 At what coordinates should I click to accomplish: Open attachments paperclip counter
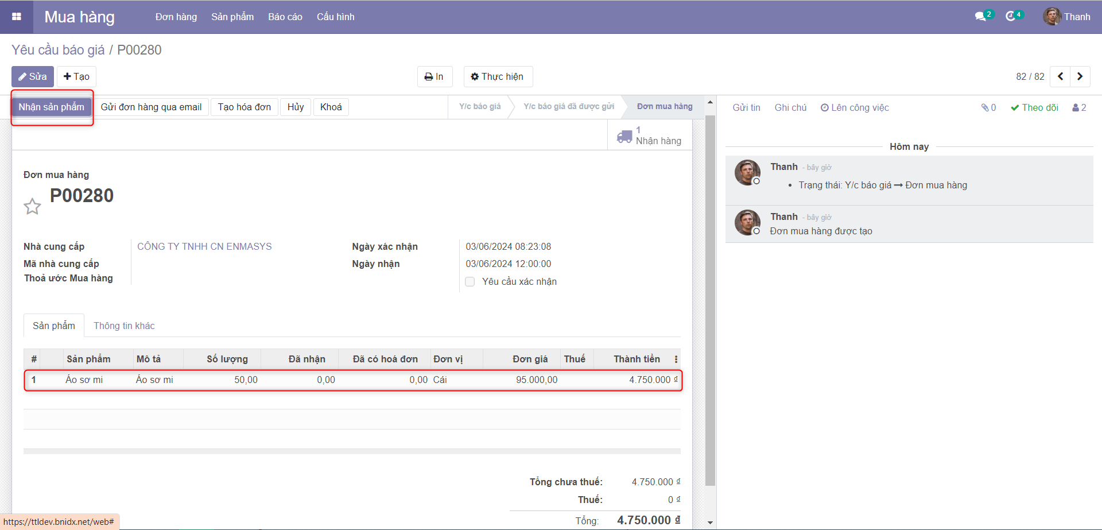[988, 107]
